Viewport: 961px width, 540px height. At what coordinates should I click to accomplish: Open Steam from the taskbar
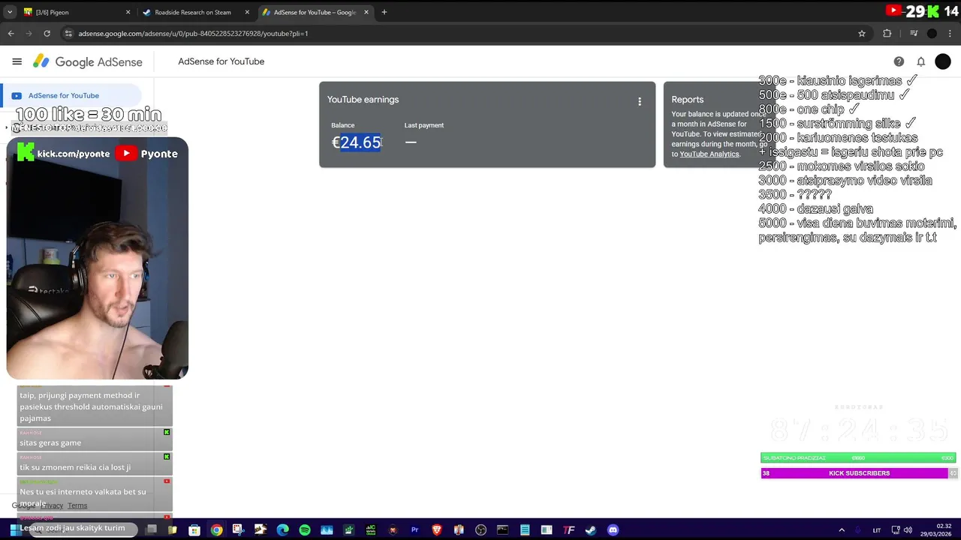pyautogui.click(x=591, y=530)
